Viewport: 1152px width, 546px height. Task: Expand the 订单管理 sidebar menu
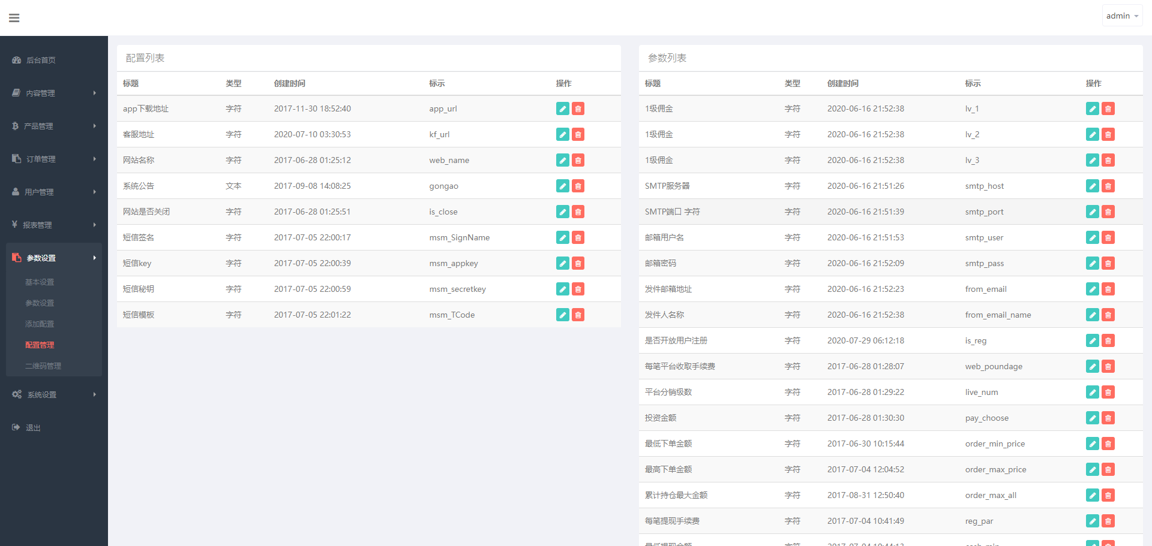coord(54,159)
